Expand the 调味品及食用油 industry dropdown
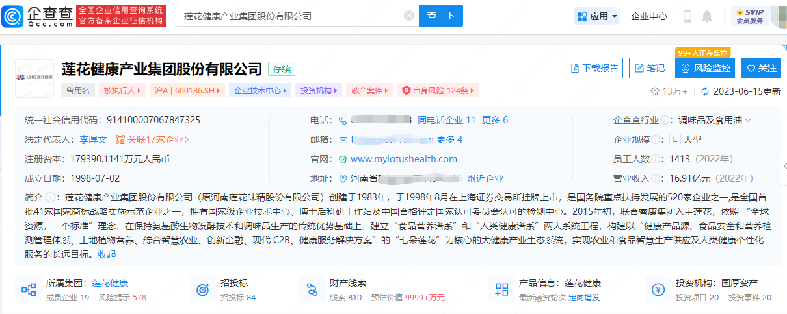 click(x=715, y=120)
